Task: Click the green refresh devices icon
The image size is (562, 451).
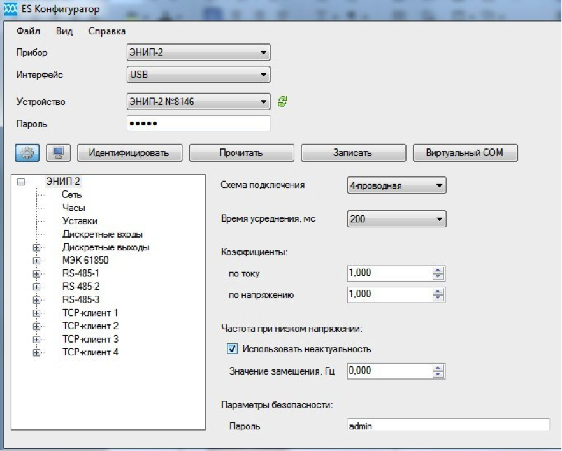Action: pos(283,101)
